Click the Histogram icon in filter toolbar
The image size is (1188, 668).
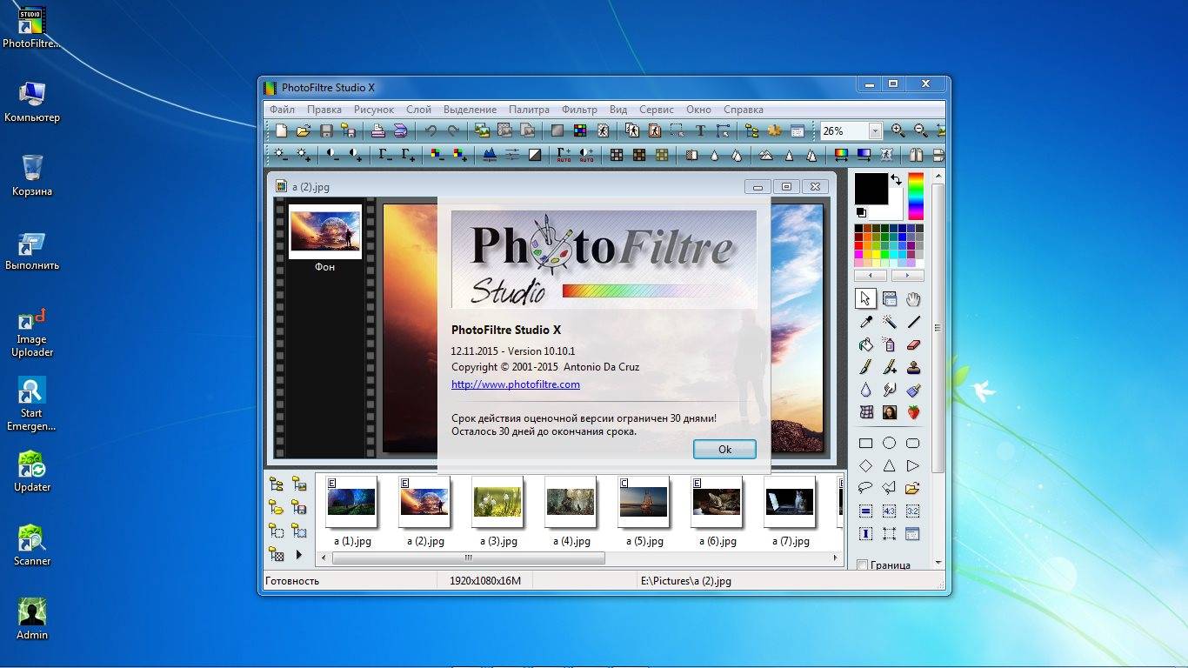click(x=490, y=155)
